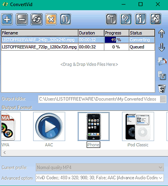Click the iPod Classic format label
This screenshot has height=186, width=168.
coord(138,145)
